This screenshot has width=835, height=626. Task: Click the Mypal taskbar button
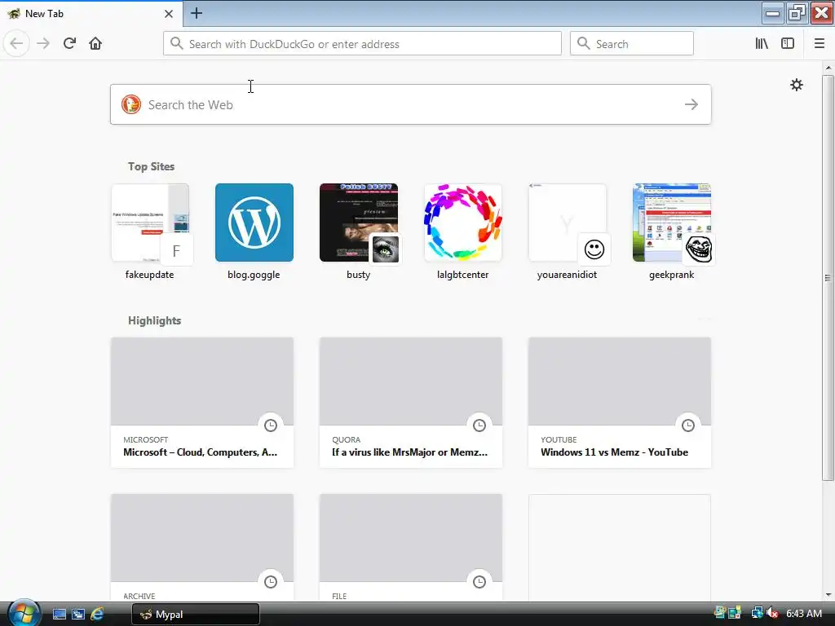tap(196, 615)
